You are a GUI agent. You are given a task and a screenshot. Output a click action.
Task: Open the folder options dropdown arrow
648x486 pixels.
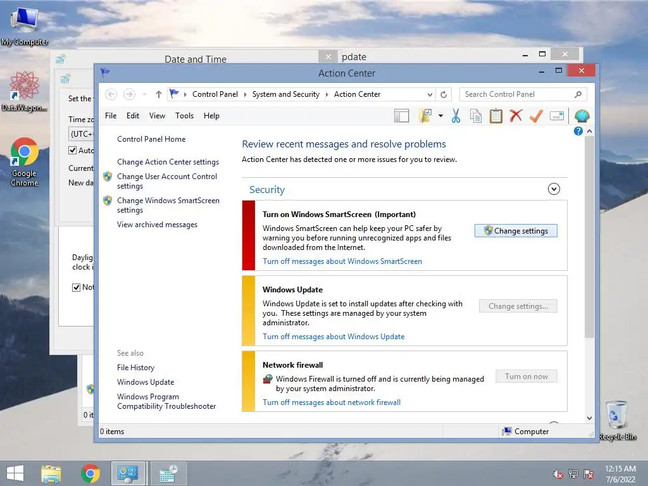point(440,116)
